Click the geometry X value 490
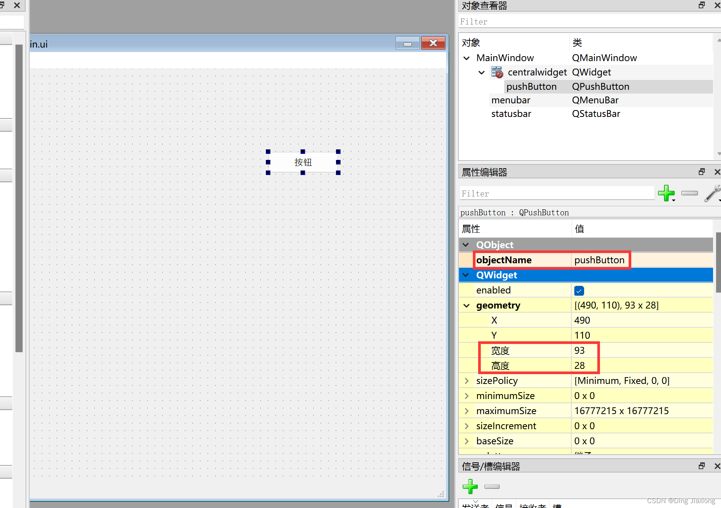 (x=582, y=321)
